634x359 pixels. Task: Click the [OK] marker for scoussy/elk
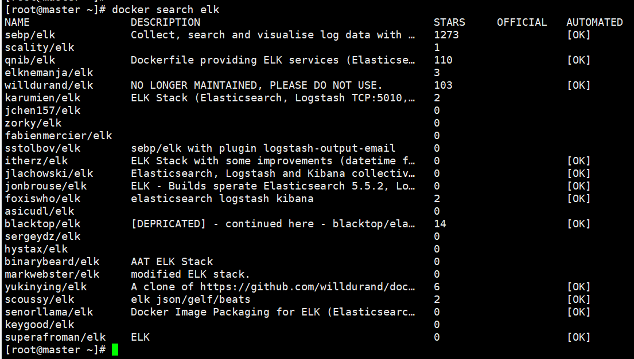(x=578, y=299)
